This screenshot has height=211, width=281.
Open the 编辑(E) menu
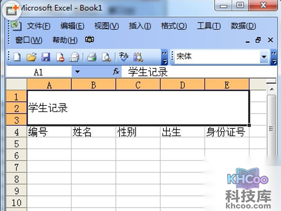coord(72,26)
